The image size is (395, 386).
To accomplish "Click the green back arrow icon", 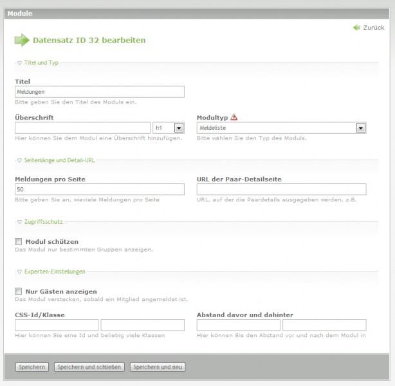I will 356,28.
